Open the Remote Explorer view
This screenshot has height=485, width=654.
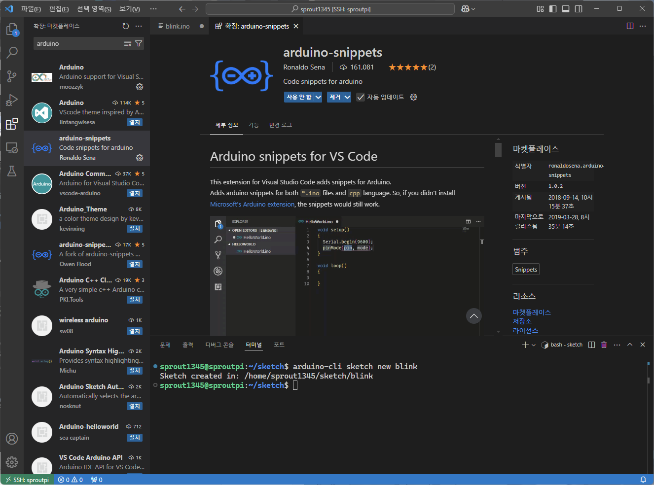12,147
